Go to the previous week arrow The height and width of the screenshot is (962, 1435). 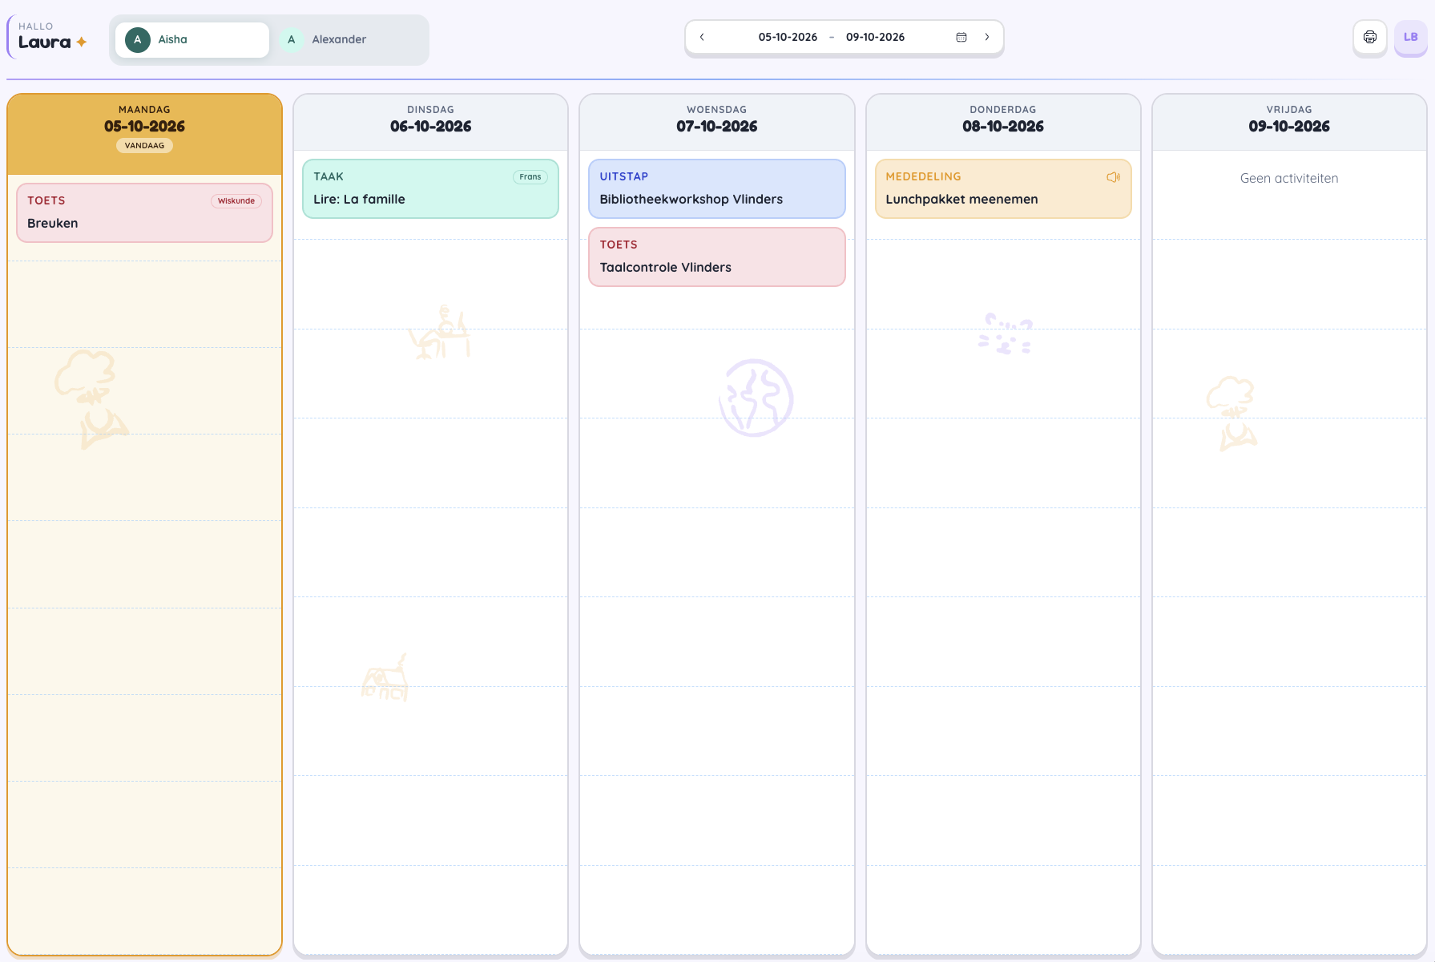point(702,37)
